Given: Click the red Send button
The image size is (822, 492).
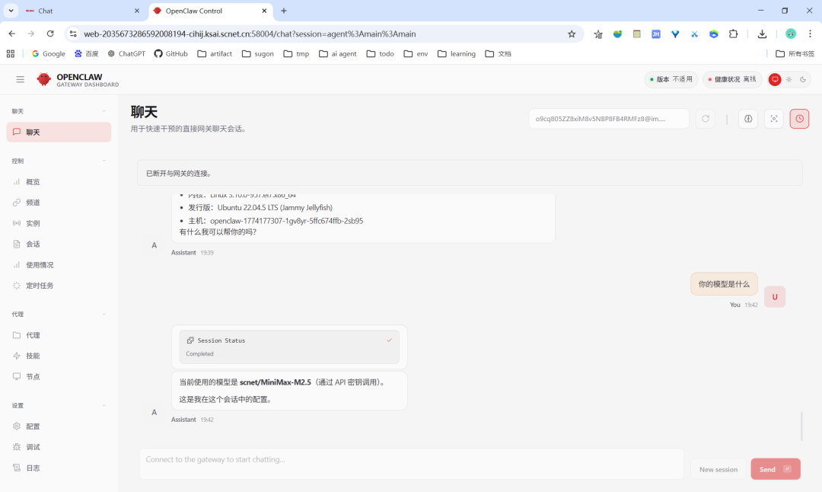Looking at the screenshot, I should 775,469.
